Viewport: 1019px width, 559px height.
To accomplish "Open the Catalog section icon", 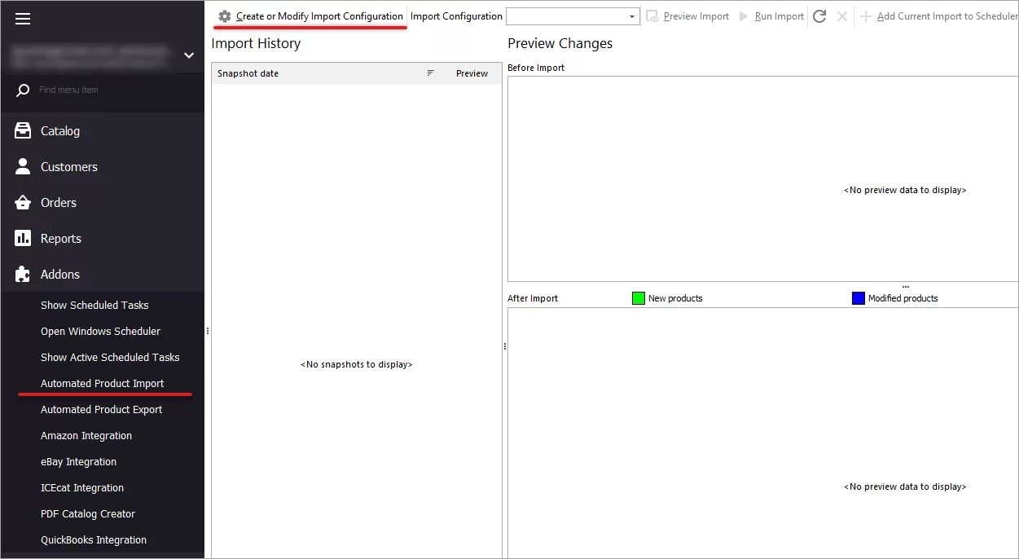I will click(21, 130).
